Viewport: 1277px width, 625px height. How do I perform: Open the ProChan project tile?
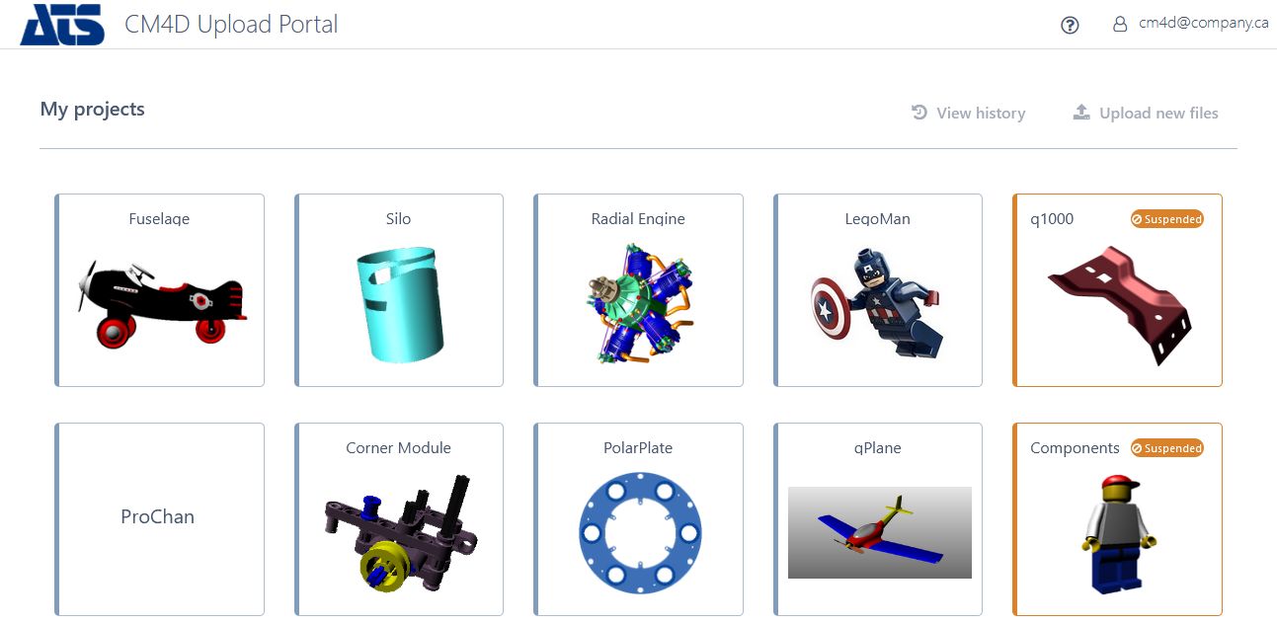(x=159, y=519)
